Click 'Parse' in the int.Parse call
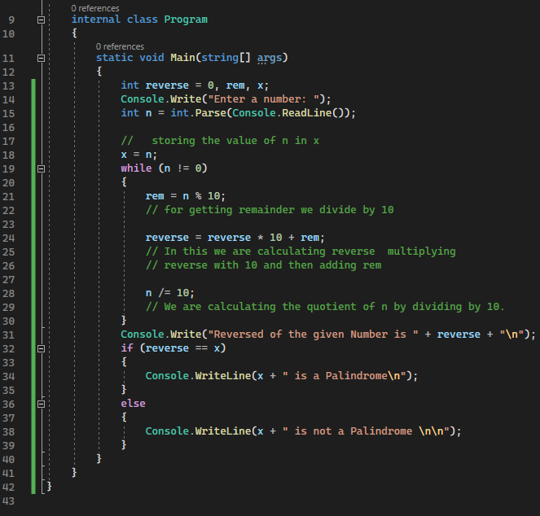 210,113
